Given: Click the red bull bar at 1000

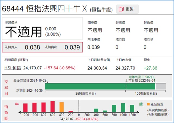Looking at the screenshot, I should click(x=35, y=107).
